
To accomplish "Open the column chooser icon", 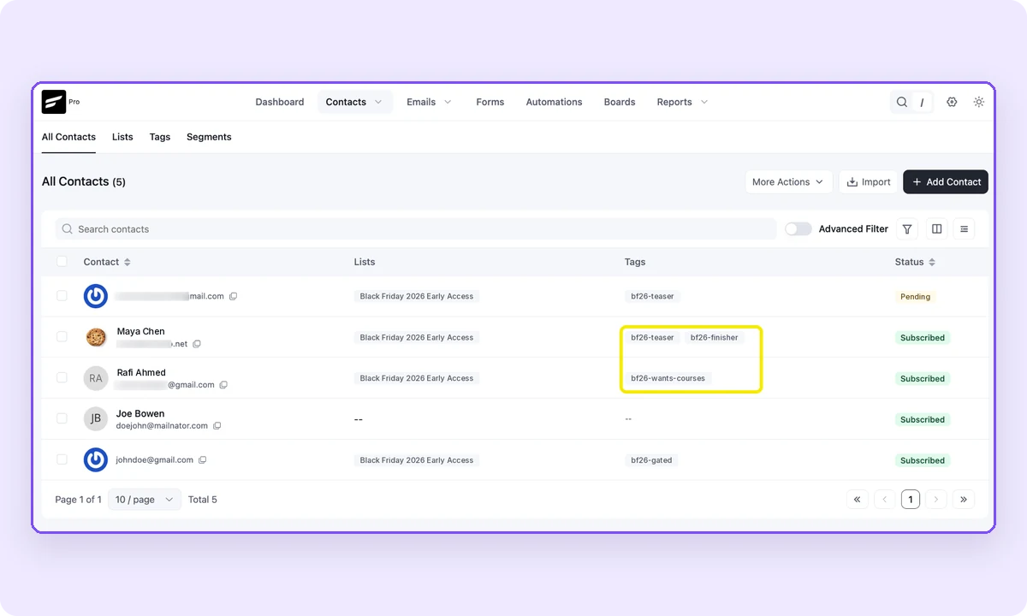I will [936, 229].
